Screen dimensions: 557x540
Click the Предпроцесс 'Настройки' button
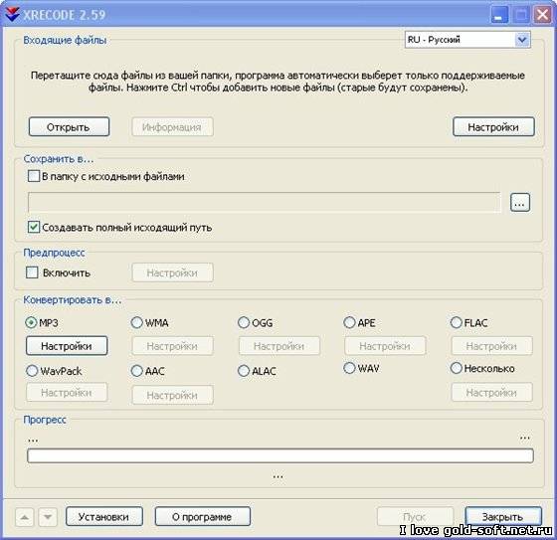pos(172,272)
